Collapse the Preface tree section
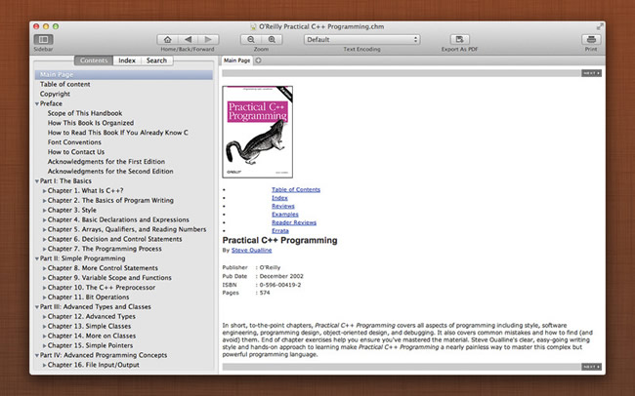Viewport: 635px width, 396px height. (37, 103)
